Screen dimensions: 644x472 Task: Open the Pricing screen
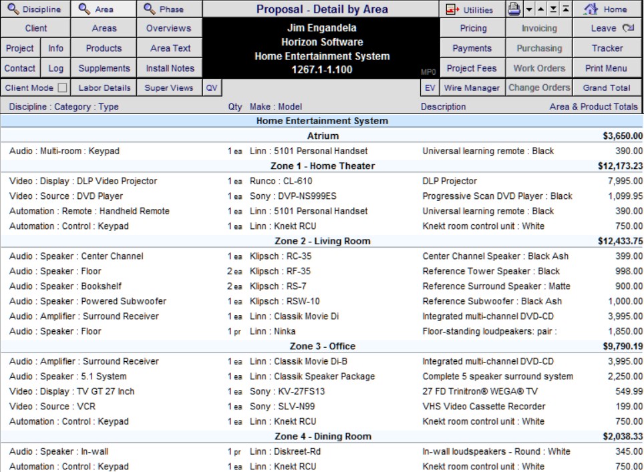[472, 28]
